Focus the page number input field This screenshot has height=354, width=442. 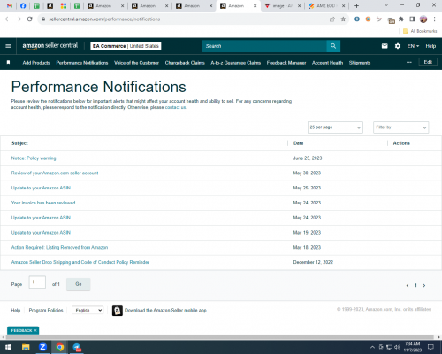(37, 282)
